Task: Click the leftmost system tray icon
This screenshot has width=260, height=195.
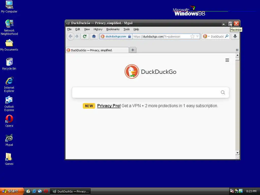Action: coord(232,191)
